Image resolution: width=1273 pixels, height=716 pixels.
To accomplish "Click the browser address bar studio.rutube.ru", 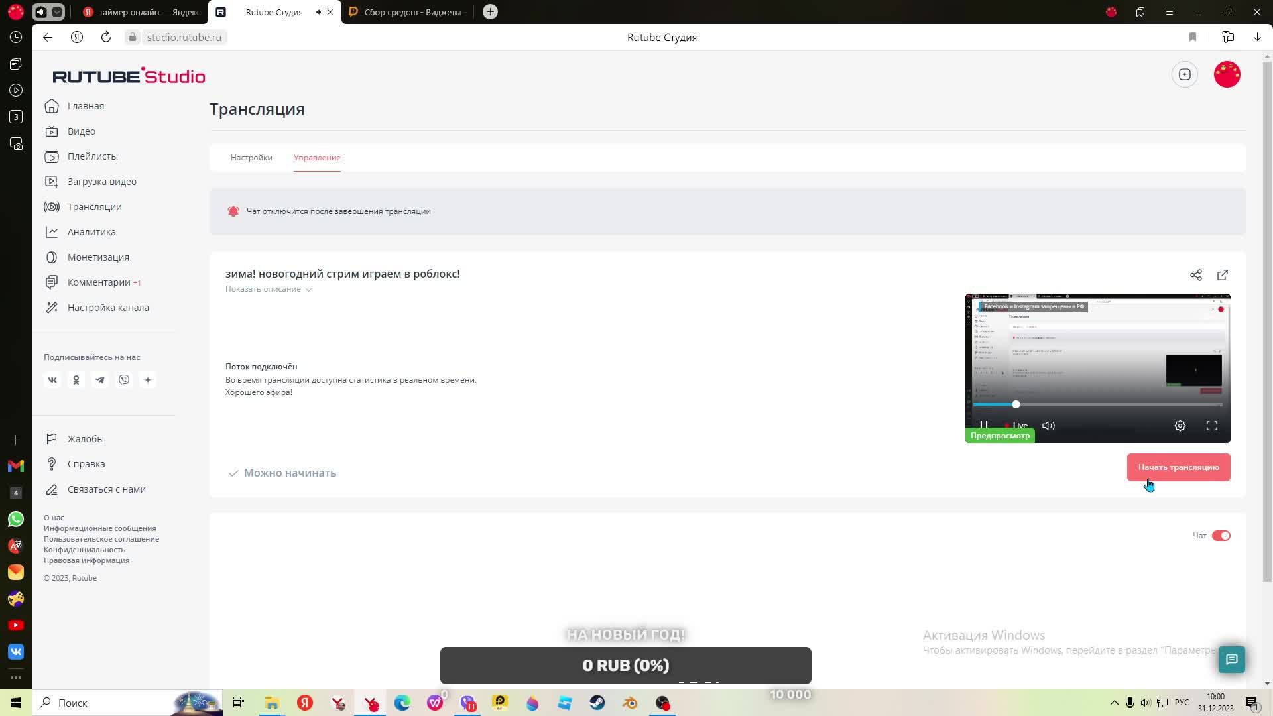I will pyautogui.click(x=184, y=38).
